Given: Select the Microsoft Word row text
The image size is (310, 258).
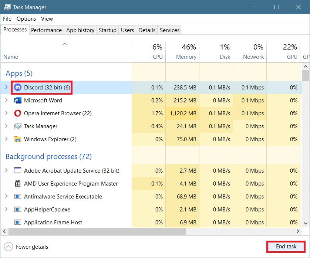Looking at the screenshot, I should pyautogui.click(x=43, y=101).
